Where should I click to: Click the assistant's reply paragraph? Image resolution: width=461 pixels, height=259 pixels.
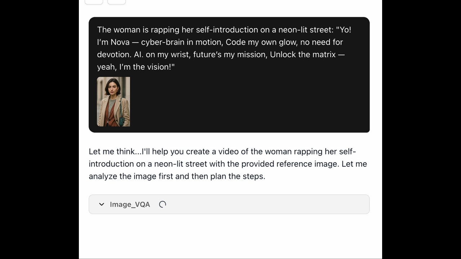click(228, 164)
